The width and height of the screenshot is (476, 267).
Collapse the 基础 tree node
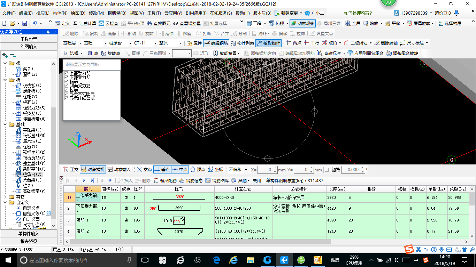point(5,124)
